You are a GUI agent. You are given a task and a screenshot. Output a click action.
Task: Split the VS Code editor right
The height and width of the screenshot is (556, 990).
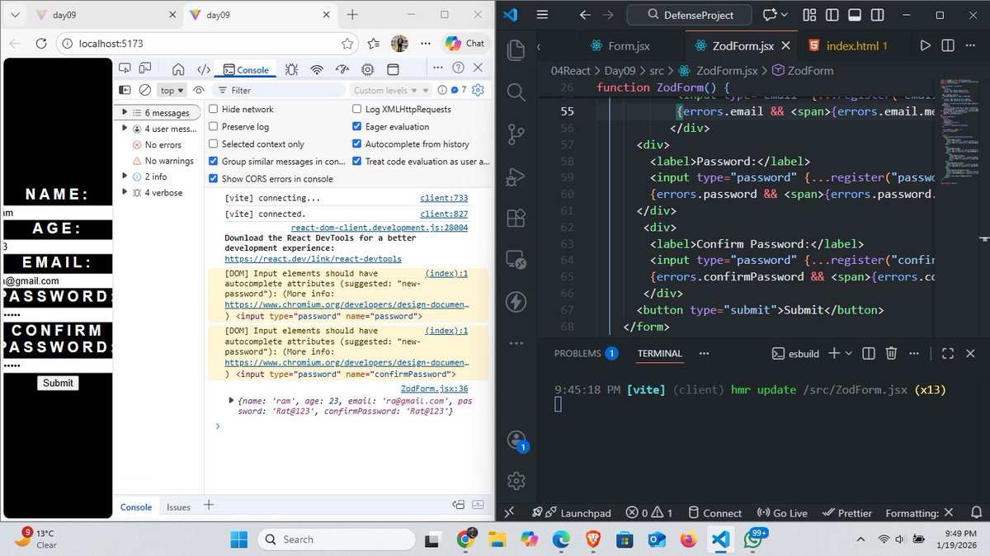(x=949, y=46)
